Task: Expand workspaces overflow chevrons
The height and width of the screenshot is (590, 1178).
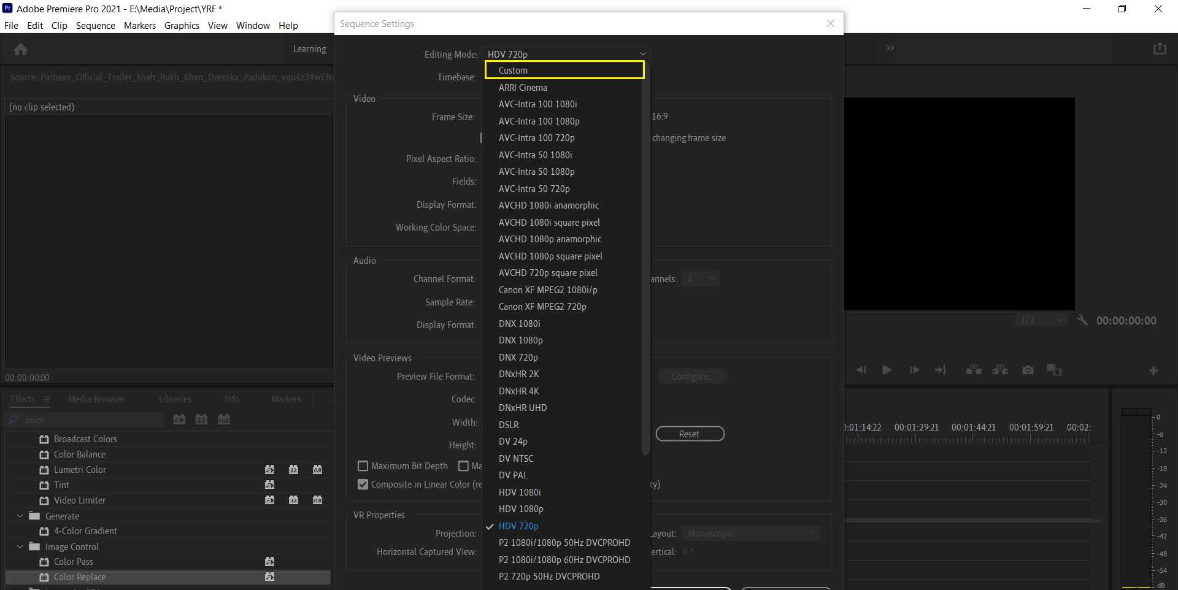Action: [890, 48]
